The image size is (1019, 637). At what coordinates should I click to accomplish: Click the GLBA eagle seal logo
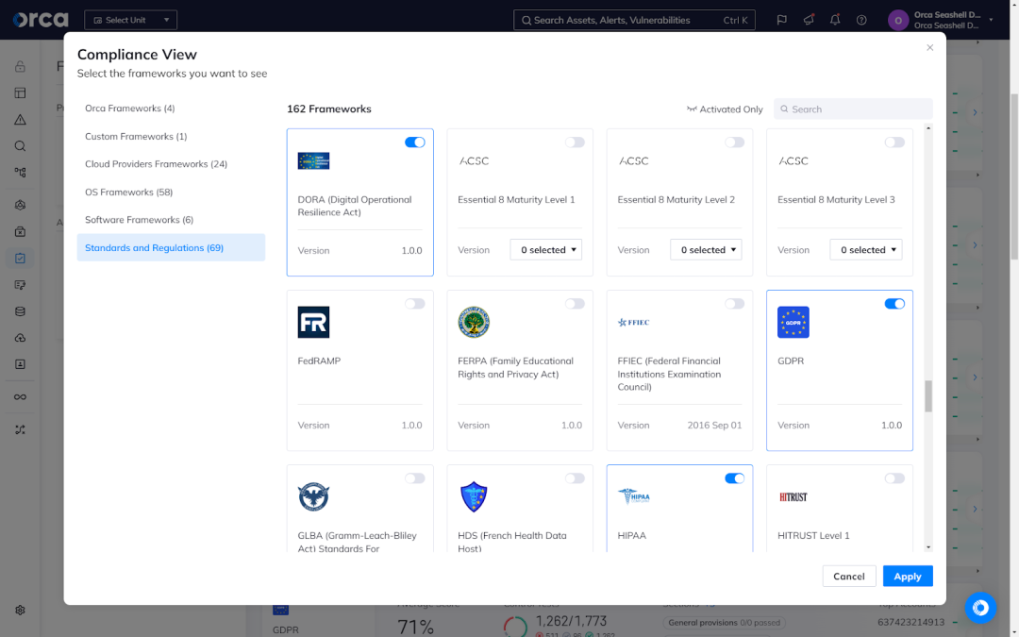click(x=313, y=497)
